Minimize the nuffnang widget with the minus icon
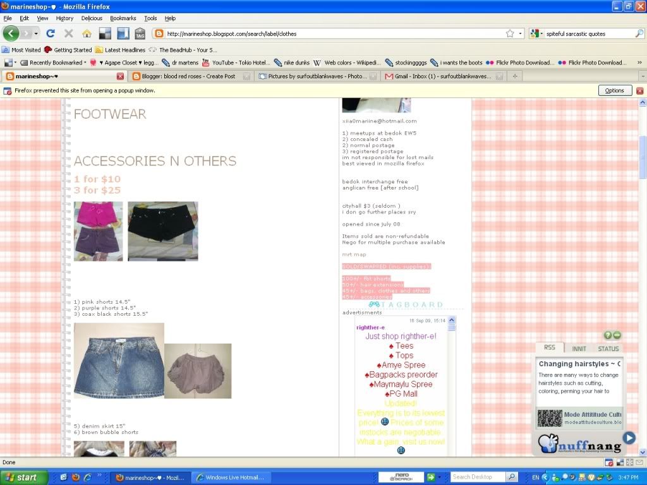 pyautogui.click(x=617, y=335)
